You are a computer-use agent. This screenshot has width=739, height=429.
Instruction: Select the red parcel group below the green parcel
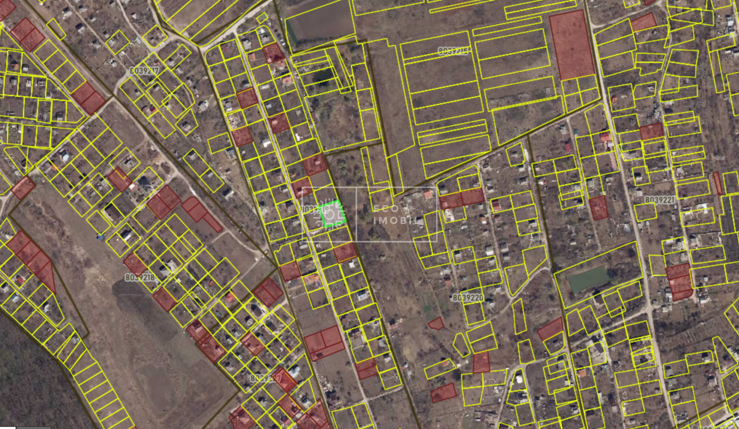tap(324, 342)
